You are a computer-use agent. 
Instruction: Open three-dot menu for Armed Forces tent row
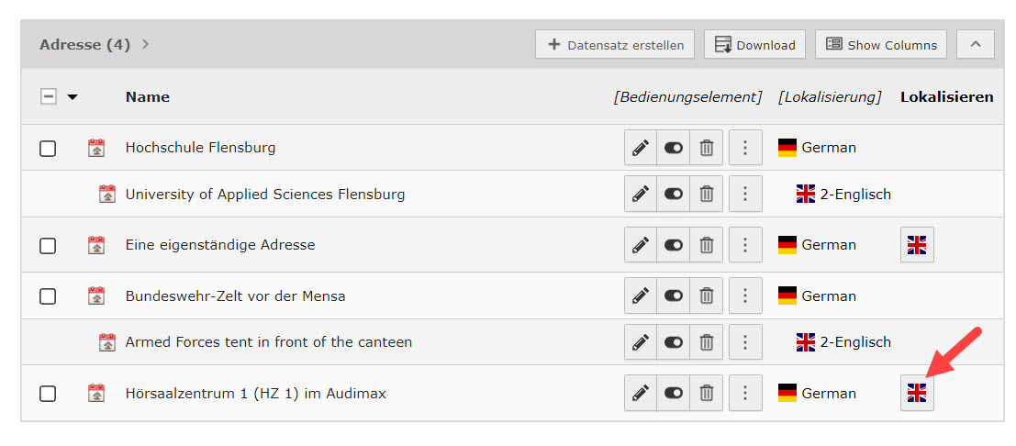745,342
